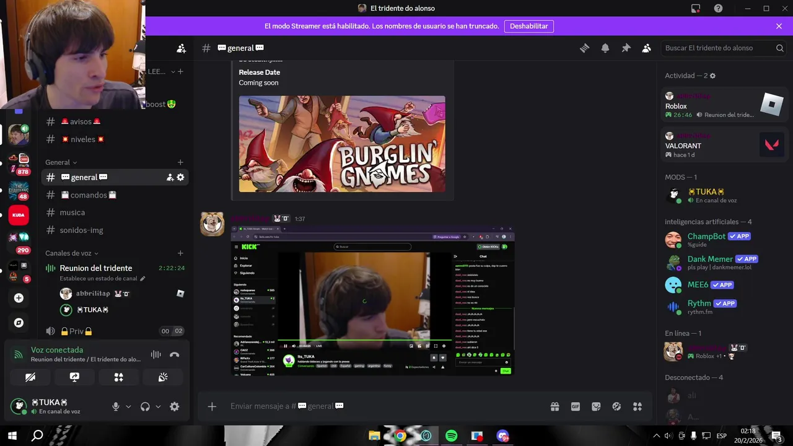Open the emoji picker

(616, 406)
